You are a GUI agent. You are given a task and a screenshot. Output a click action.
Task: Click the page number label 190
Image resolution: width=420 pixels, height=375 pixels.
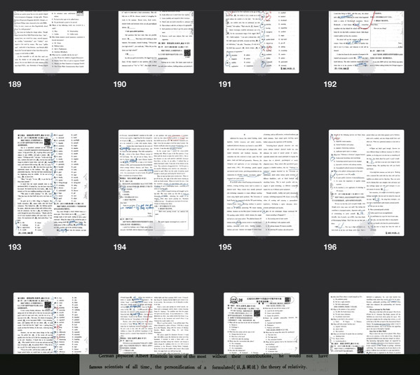[x=120, y=84]
